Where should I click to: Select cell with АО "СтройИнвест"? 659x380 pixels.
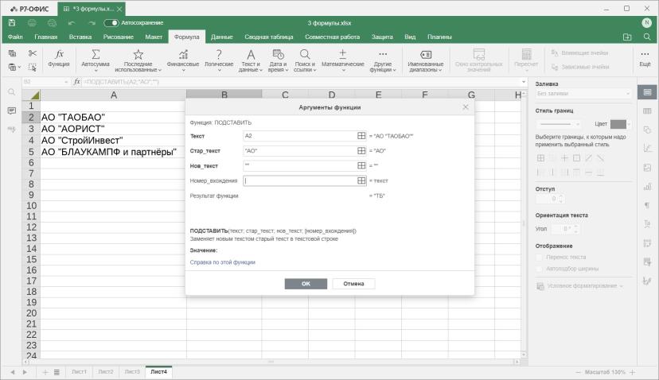tap(113, 140)
